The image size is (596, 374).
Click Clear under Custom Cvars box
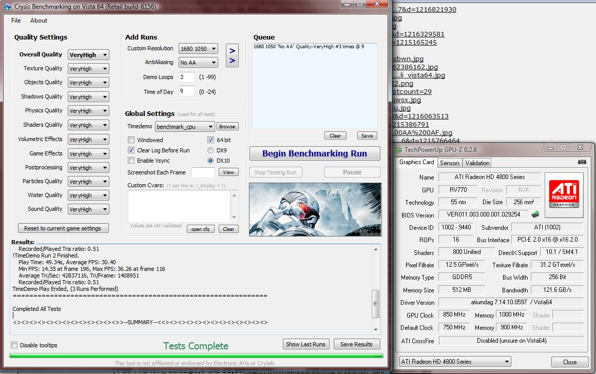[228, 229]
